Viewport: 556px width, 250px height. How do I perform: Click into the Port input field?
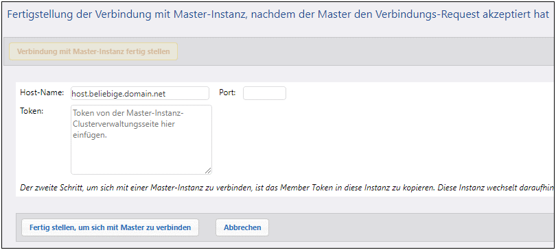click(x=264, y=93)
